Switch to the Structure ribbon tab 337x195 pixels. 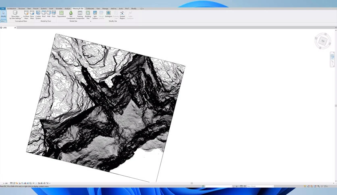(21, 8)
